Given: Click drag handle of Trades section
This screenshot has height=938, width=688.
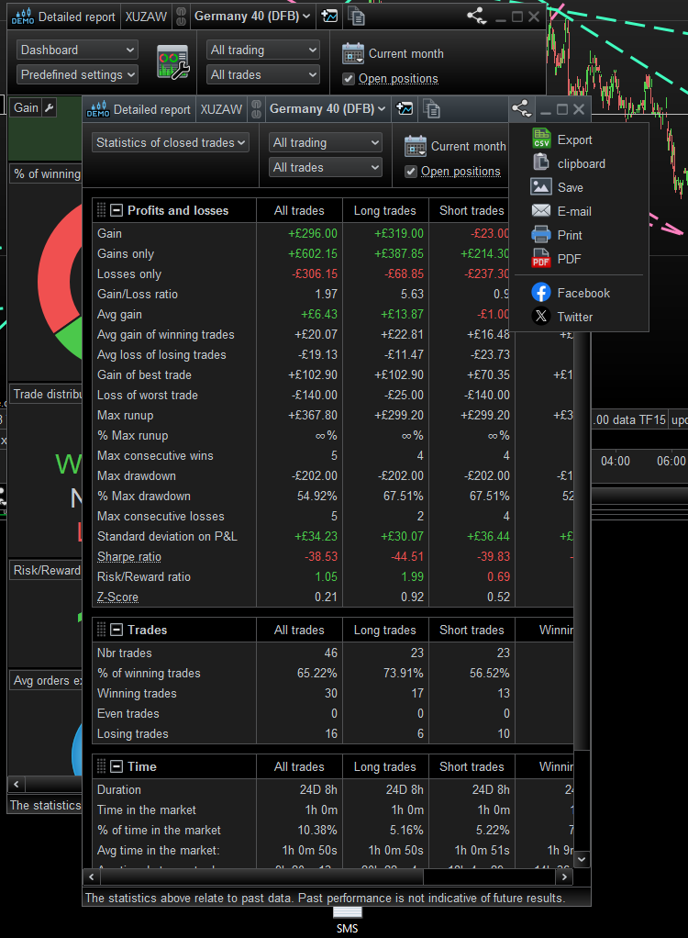Looking at the screenshot, I should [x=101, y=630].
